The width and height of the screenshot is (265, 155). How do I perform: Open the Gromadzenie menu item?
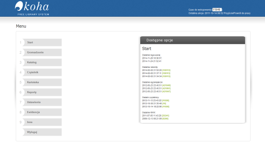[42, 52]
